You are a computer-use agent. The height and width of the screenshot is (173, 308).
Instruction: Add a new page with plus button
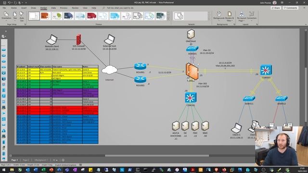pyautogui.click(x=63, y=160)
